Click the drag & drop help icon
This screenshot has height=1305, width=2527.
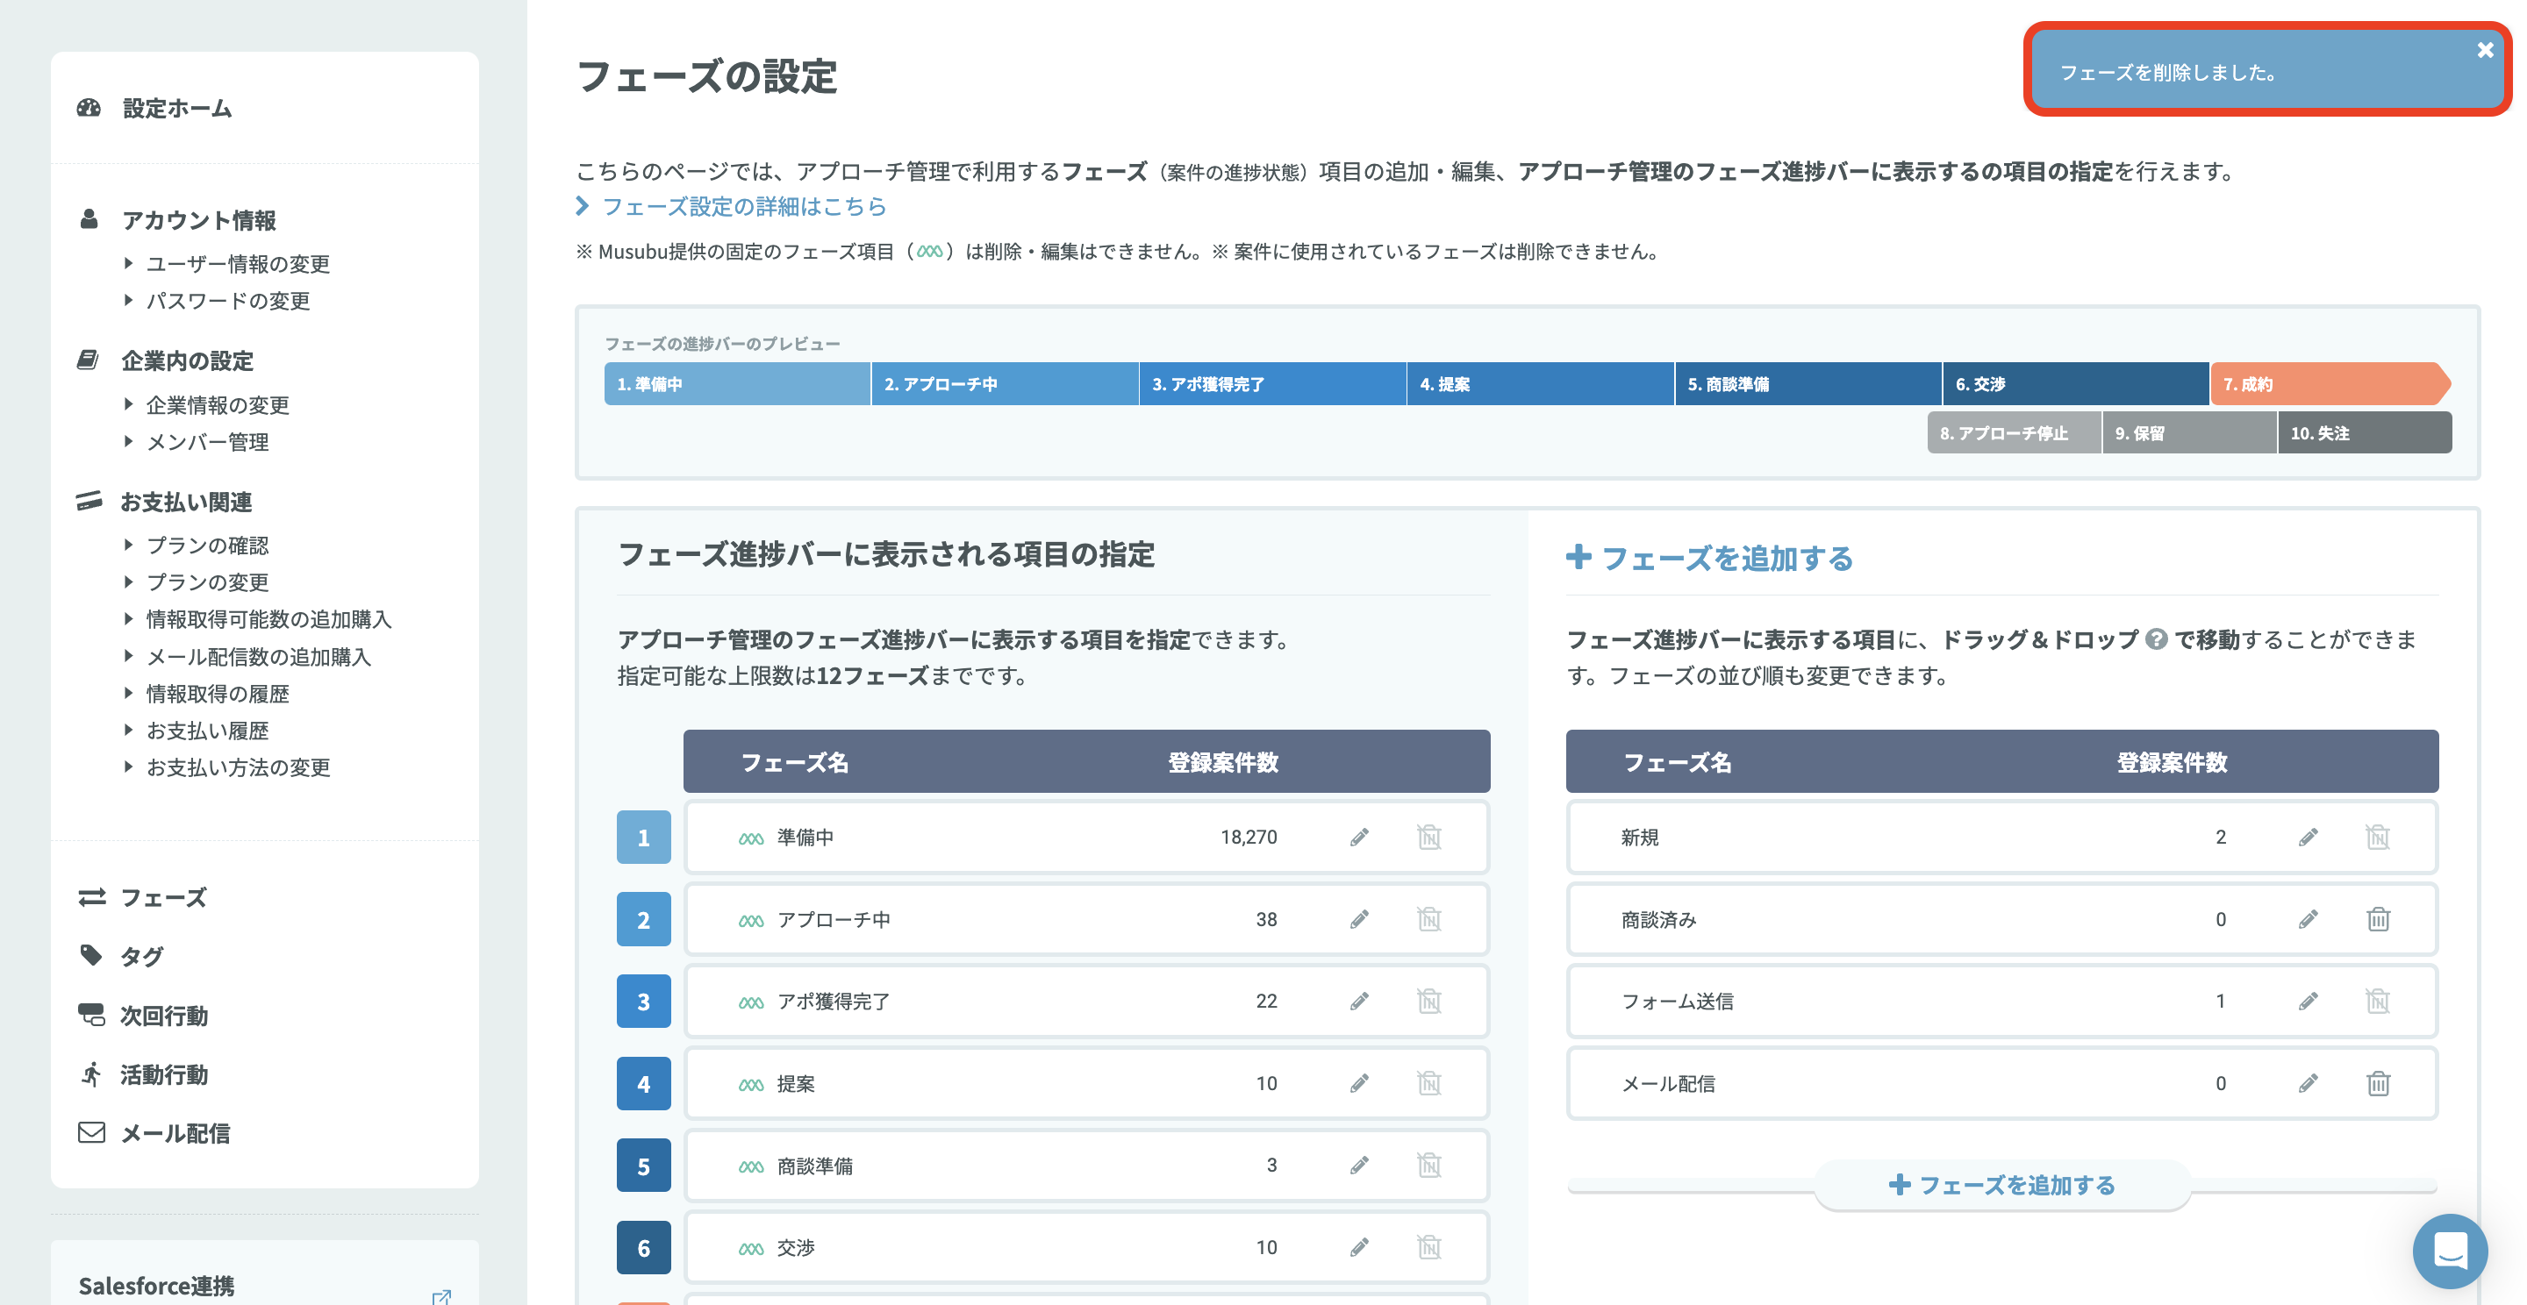[x=2156, y=639]
